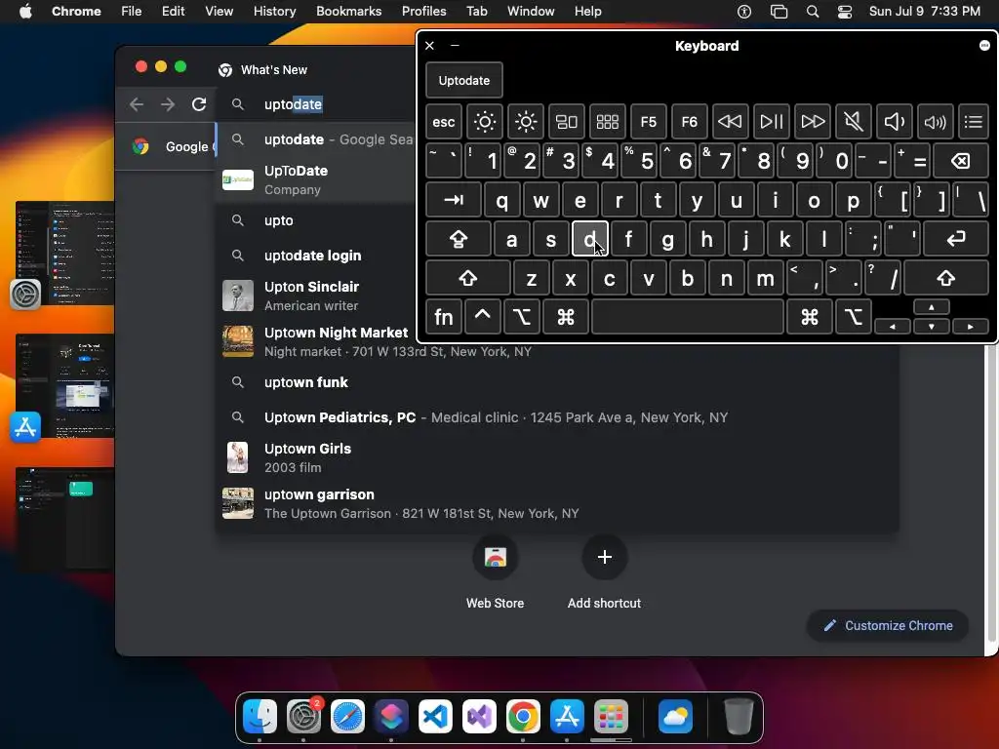
Task: Open the Profiles menu
Action: [423, 11]
